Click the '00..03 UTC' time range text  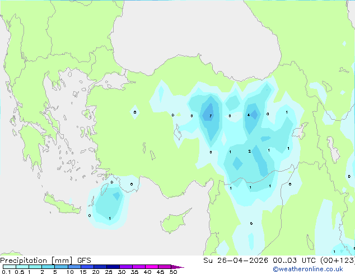294,261
